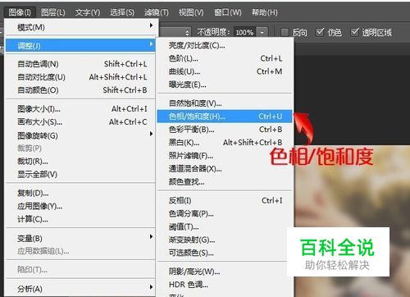410x297 pixels.
Task: Edit the 不透明度 100% field
Action: pos(244,32)
